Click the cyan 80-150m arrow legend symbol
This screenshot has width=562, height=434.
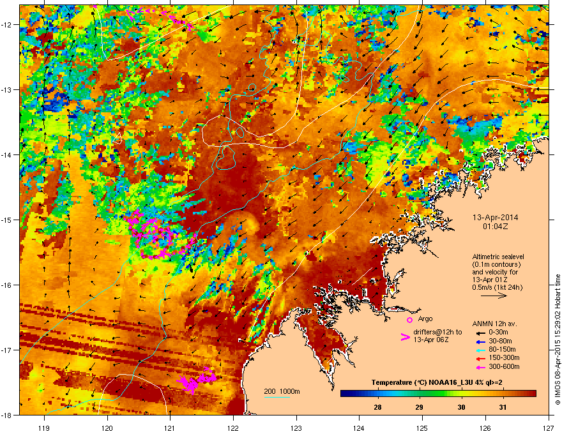point(481,350)
